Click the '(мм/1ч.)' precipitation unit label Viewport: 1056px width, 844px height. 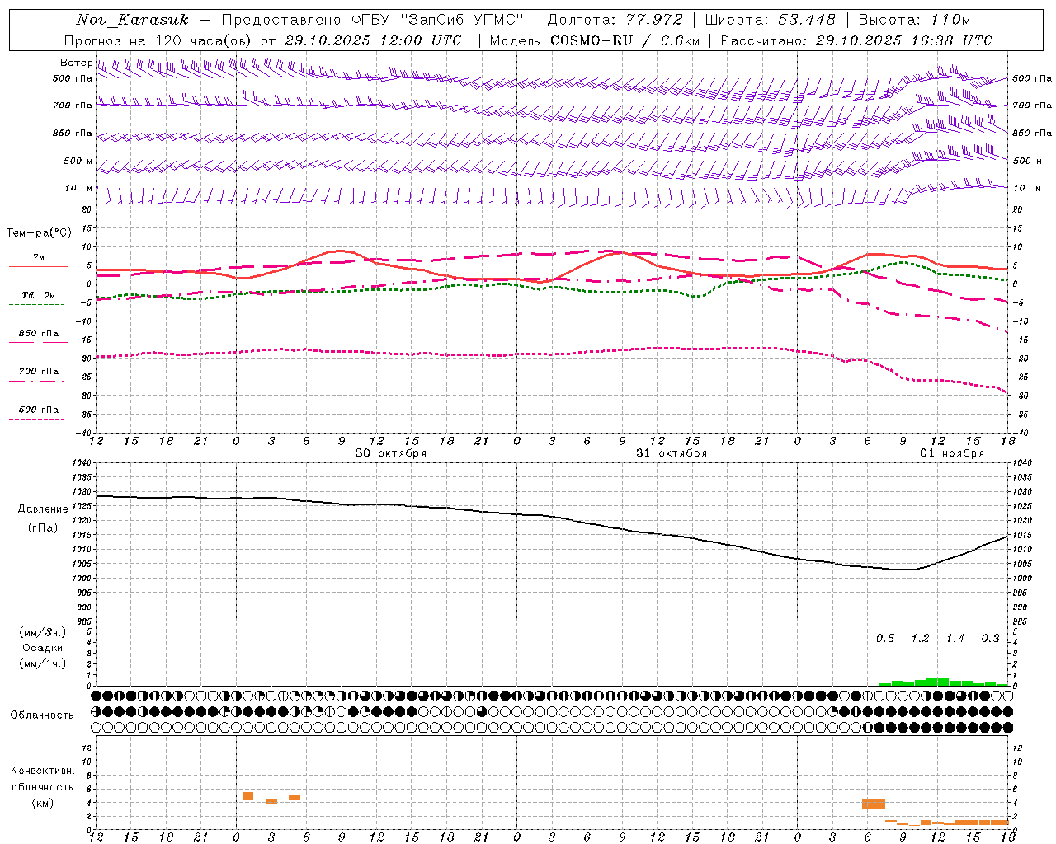[x=42, y=663]
